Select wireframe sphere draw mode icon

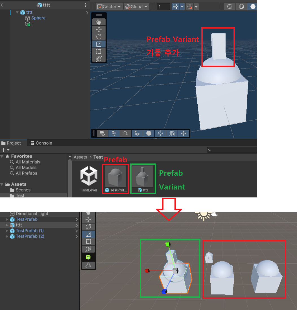point(230,7)
